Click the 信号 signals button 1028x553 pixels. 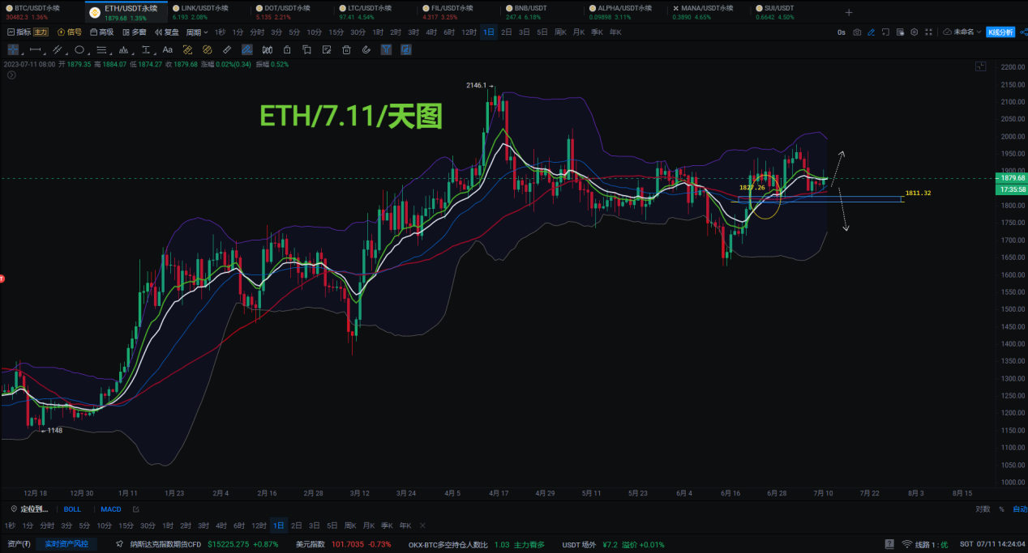[x=69, y=32]
